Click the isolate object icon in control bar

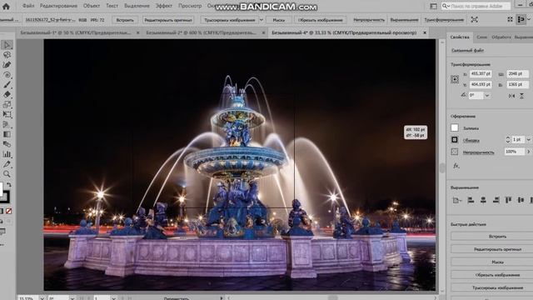(x=474, y=20)
